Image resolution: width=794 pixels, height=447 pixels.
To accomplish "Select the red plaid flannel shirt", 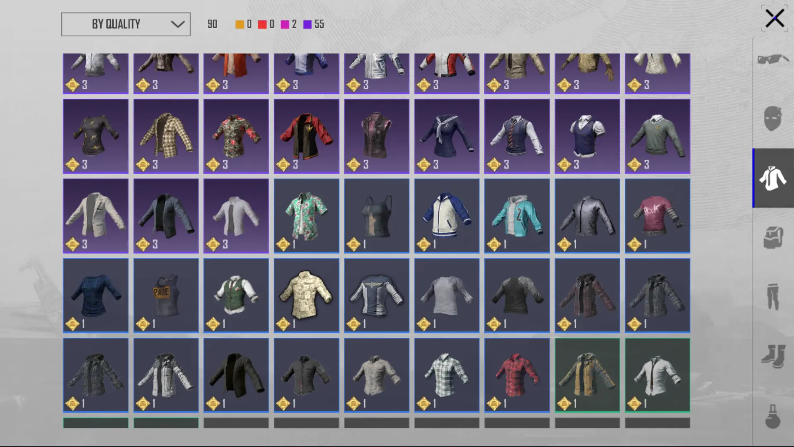I will coord(517,375).
